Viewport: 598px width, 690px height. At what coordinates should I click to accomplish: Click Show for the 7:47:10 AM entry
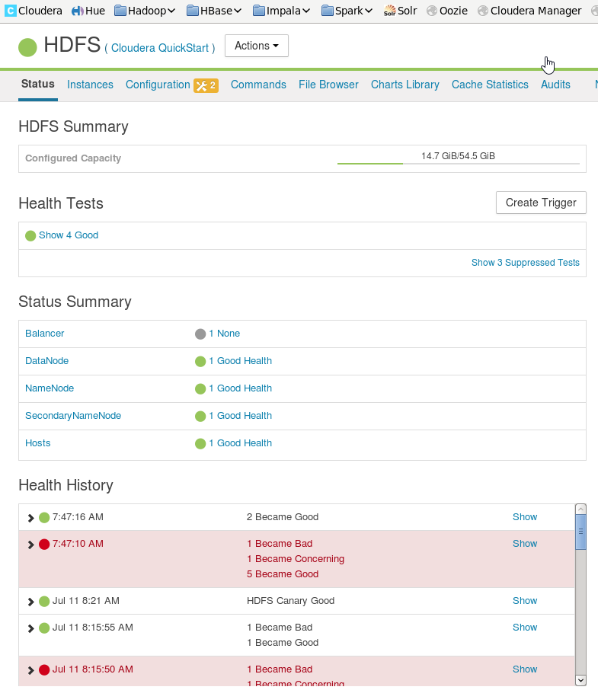[x=525, y=544]
